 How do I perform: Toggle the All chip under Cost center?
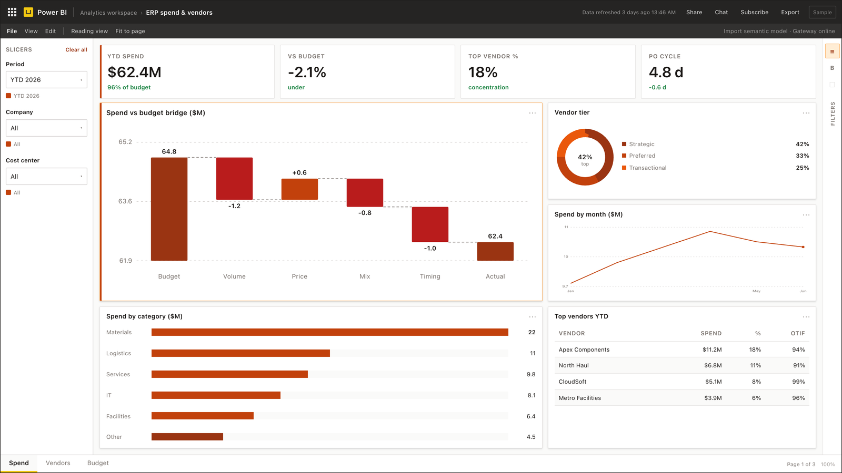pos(13,192)
